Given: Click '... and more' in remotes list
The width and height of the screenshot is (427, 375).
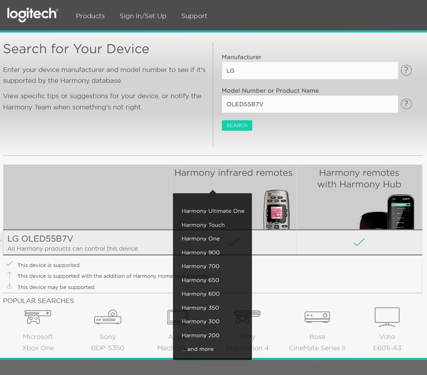Looking at the screenshot, I should [198, 349].
